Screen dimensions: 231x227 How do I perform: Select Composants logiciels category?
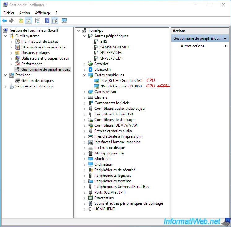point(112,103)
